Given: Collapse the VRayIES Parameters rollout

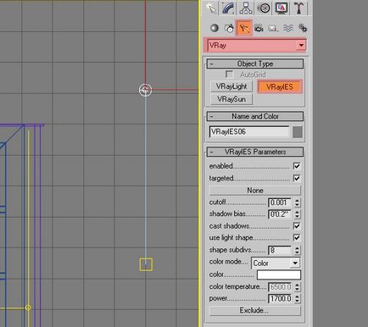Looking at the screenshot, I should coord(255,152).
